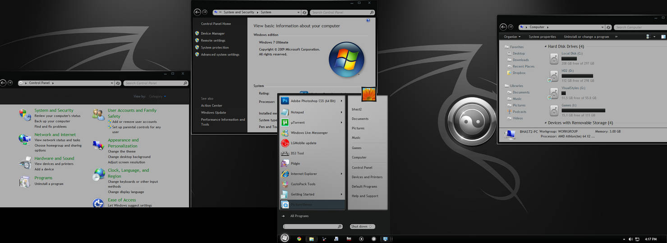Click Uninstall or change a program

[x=587, y=36]
